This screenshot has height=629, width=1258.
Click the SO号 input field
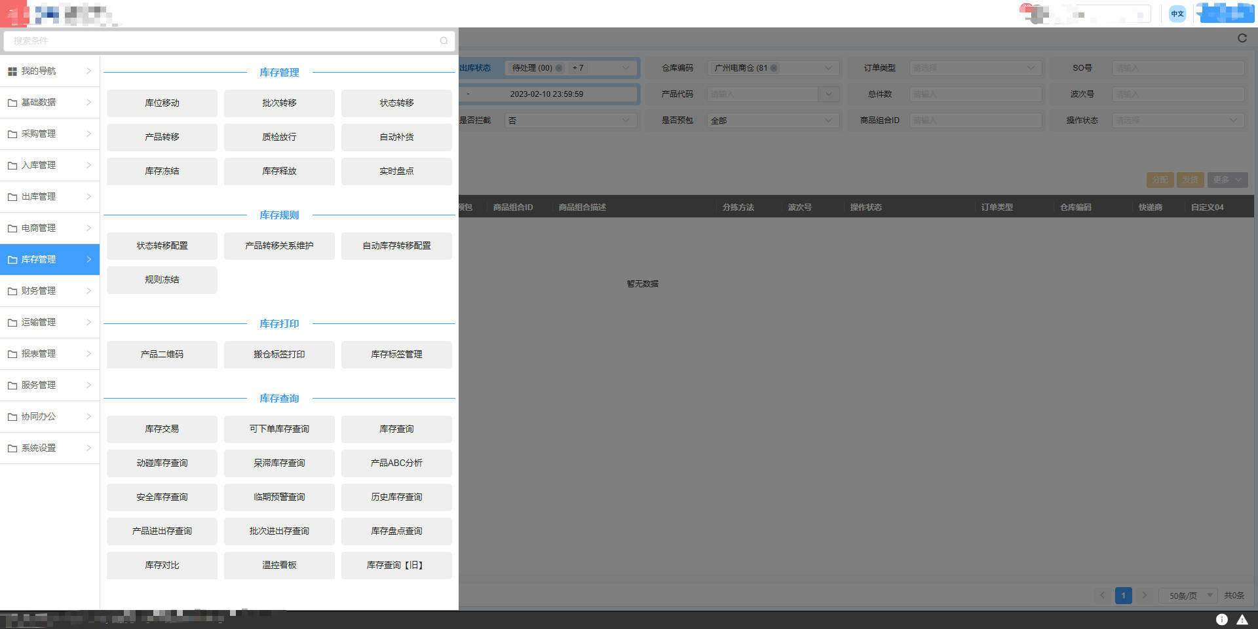point(1177,68)
